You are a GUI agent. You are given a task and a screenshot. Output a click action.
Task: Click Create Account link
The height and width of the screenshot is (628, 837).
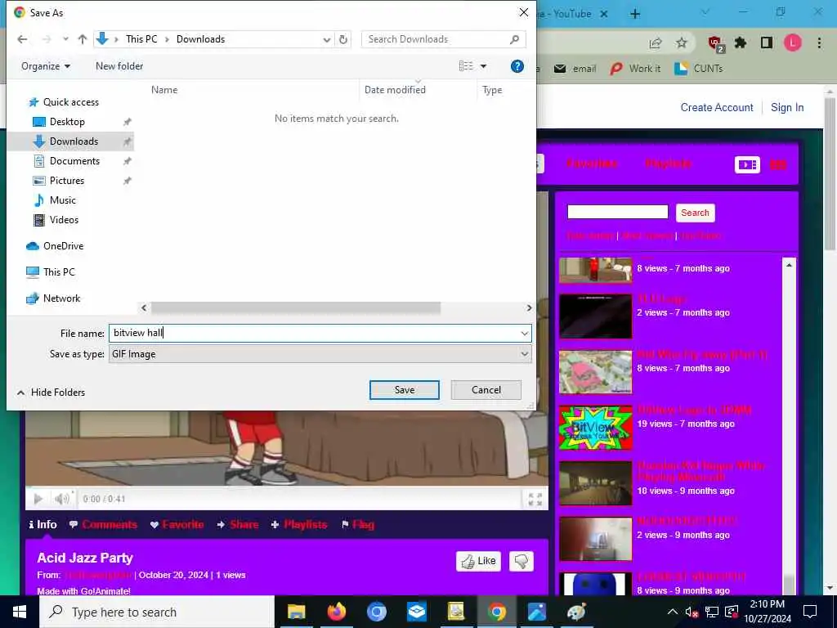point(717,107)
